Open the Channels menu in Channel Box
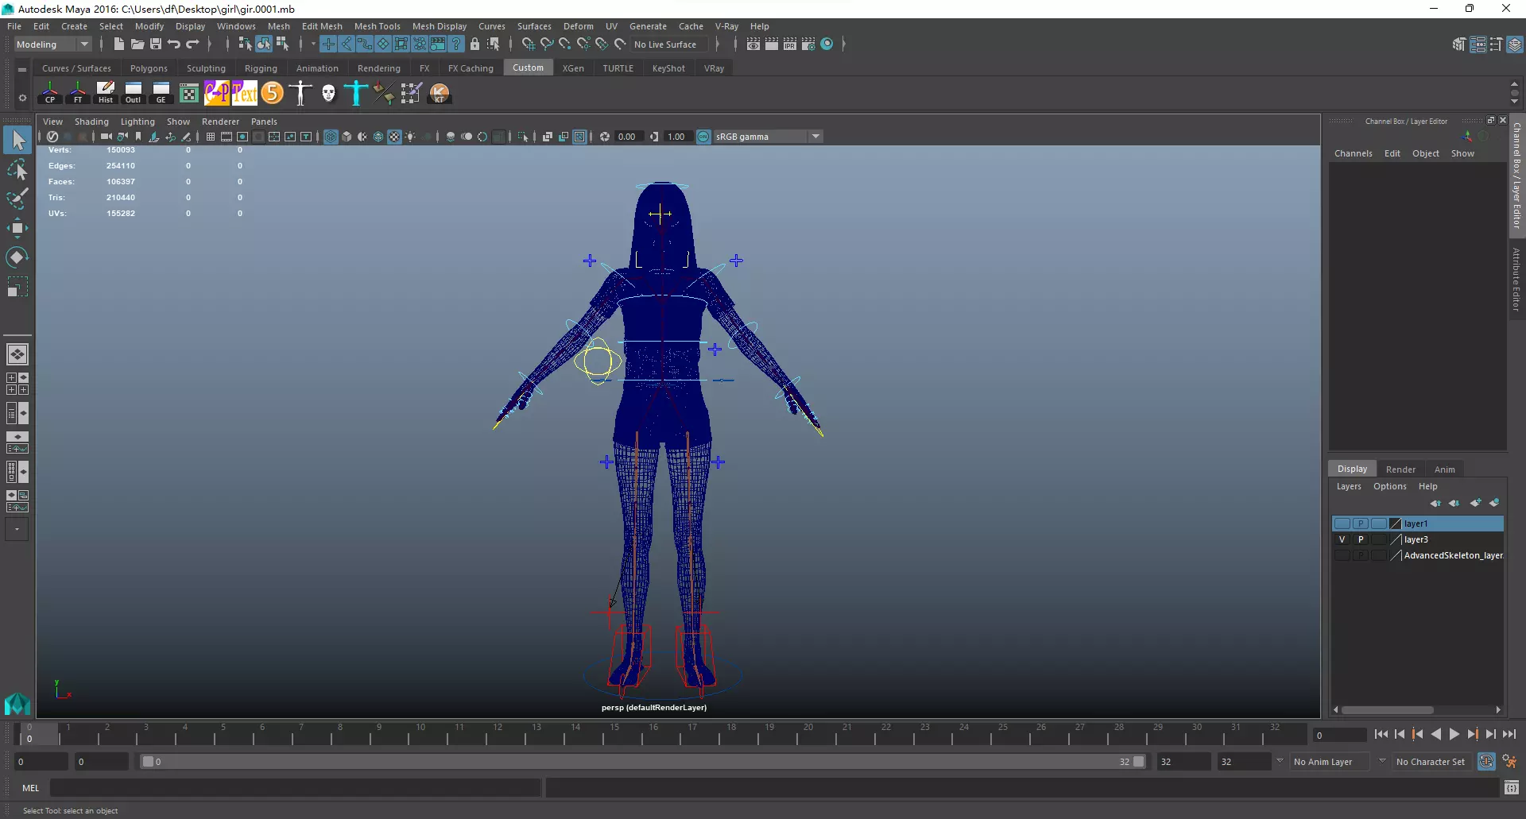The image size is (1526, 819). (x=1354, y=153)
